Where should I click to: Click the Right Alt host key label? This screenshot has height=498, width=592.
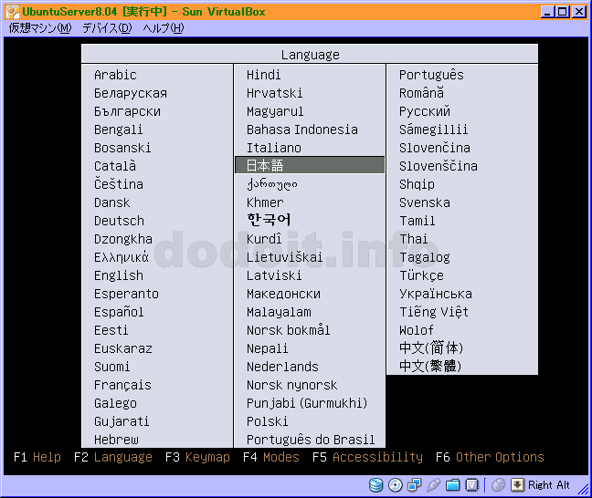click(548, 485)
